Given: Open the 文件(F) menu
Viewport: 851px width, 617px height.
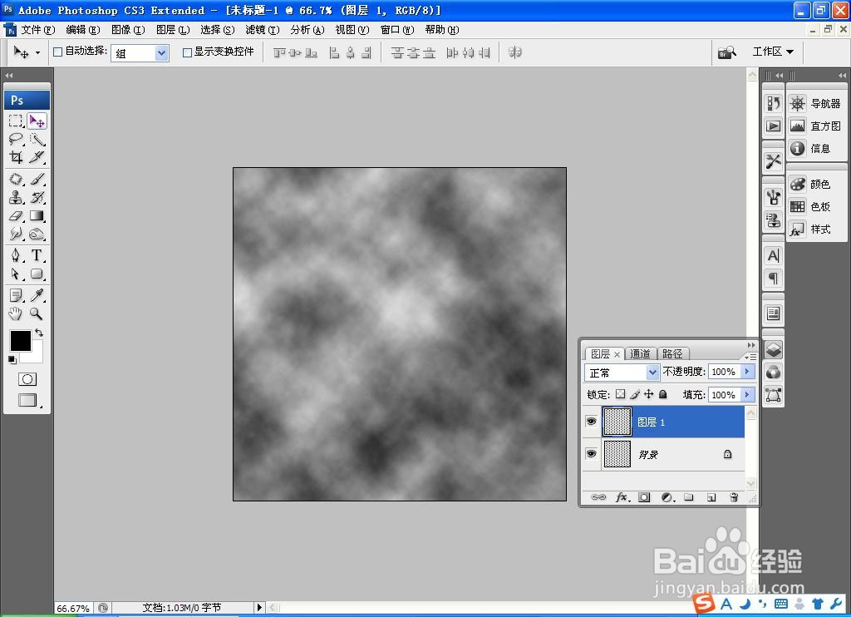Looking at the screenshot, I should click(x=37, y=29).
